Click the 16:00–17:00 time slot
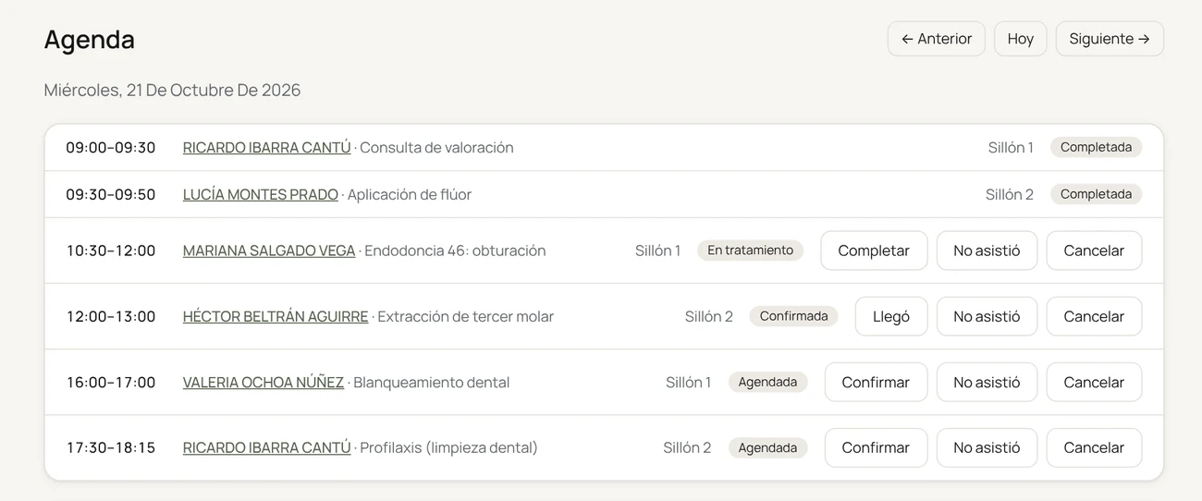Viewport: 1202px width, 501px height. (111, 382)
